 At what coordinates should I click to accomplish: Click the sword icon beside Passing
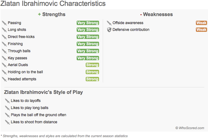click(4, 23)
